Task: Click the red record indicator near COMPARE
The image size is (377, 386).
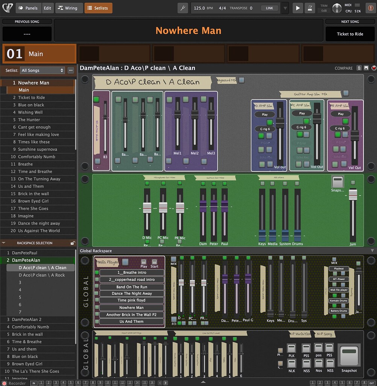Action: 373,68
